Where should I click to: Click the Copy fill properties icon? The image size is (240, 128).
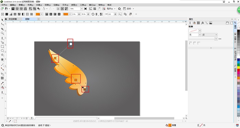(x=125, y=14)
